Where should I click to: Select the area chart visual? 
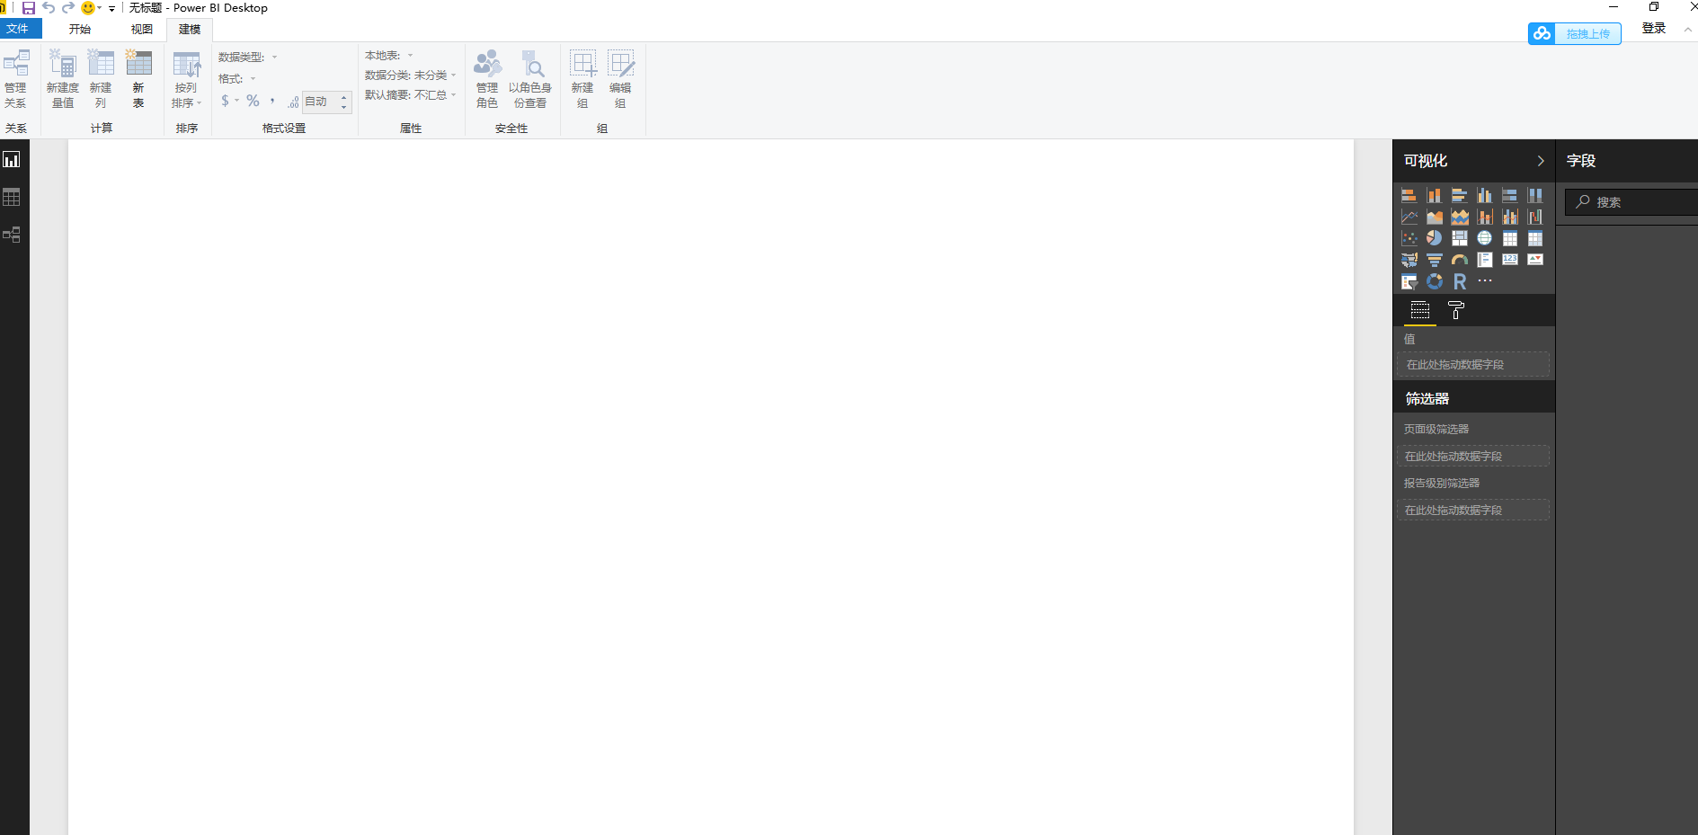point(1435,217)
